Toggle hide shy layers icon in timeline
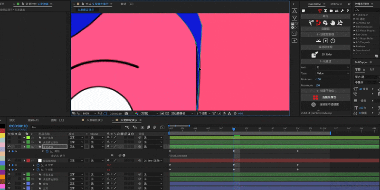The width and height of the screenshot is (380, 190). pyautogui.click(x=142, y=127)
